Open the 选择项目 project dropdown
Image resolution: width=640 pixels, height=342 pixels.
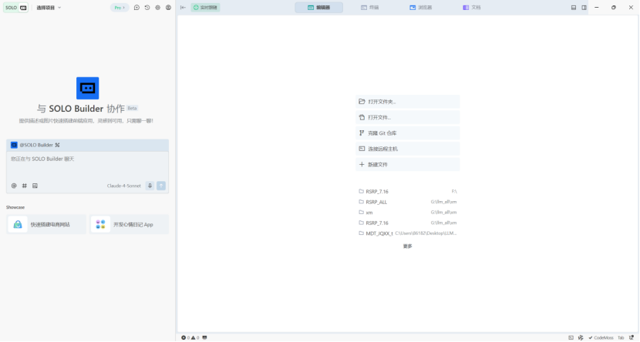coord(49,8)
